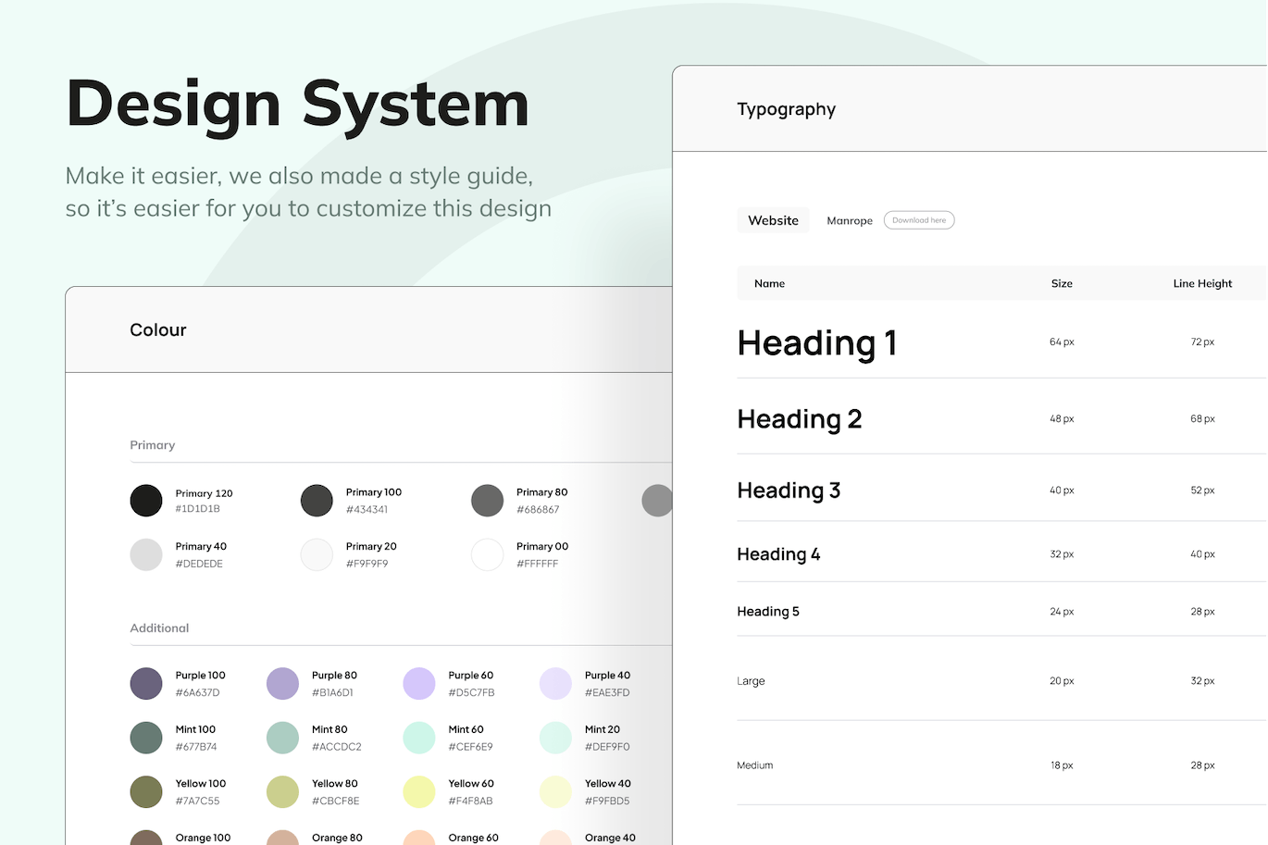Choose the Yellow 40 swatch #F9FBD5
This screenshot has height=845, width=1268.
(x=555, y=791)
